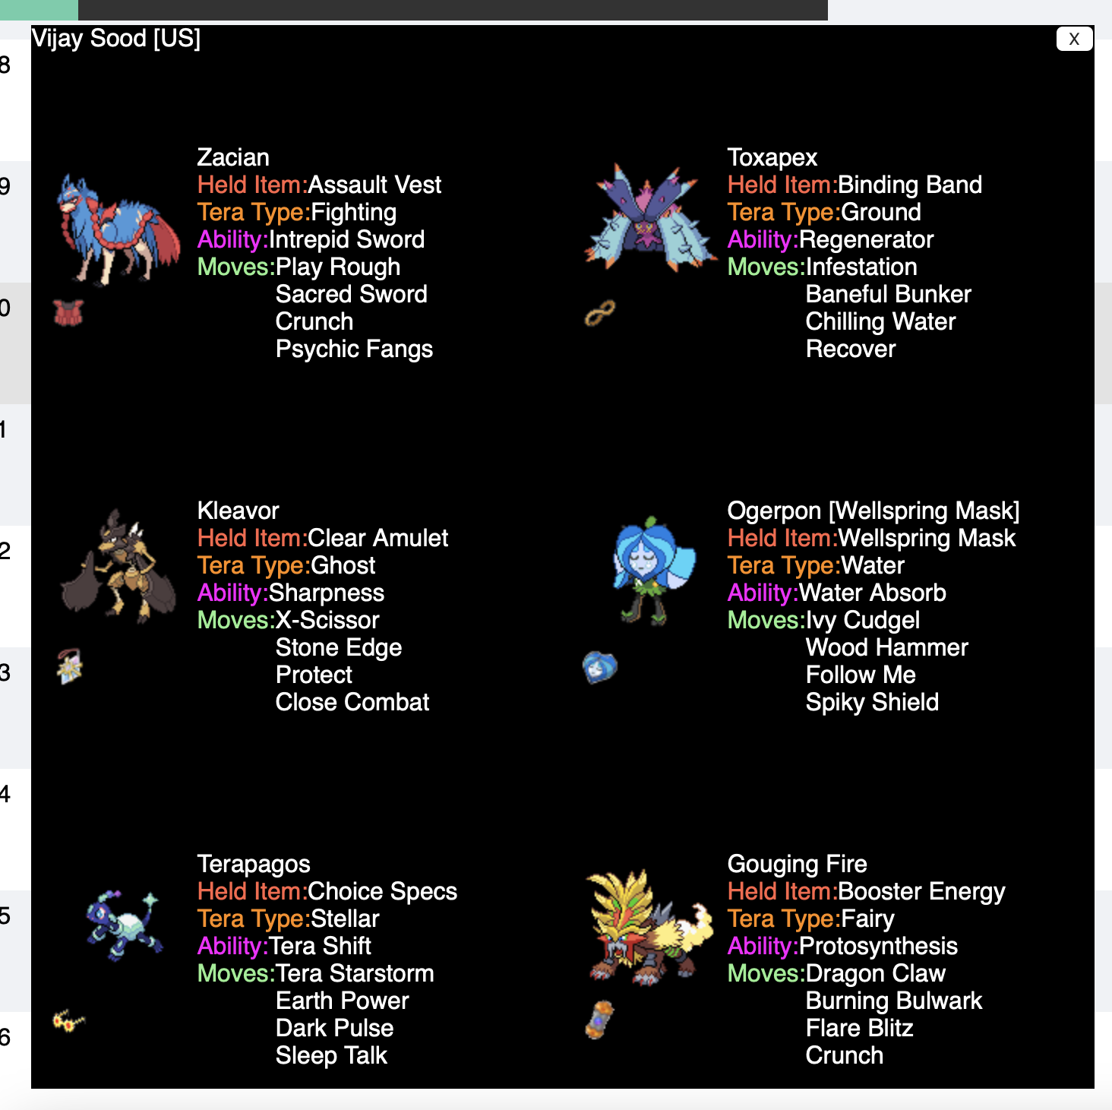Select Kleavor's Held Item Clear Amulet line

323,538
